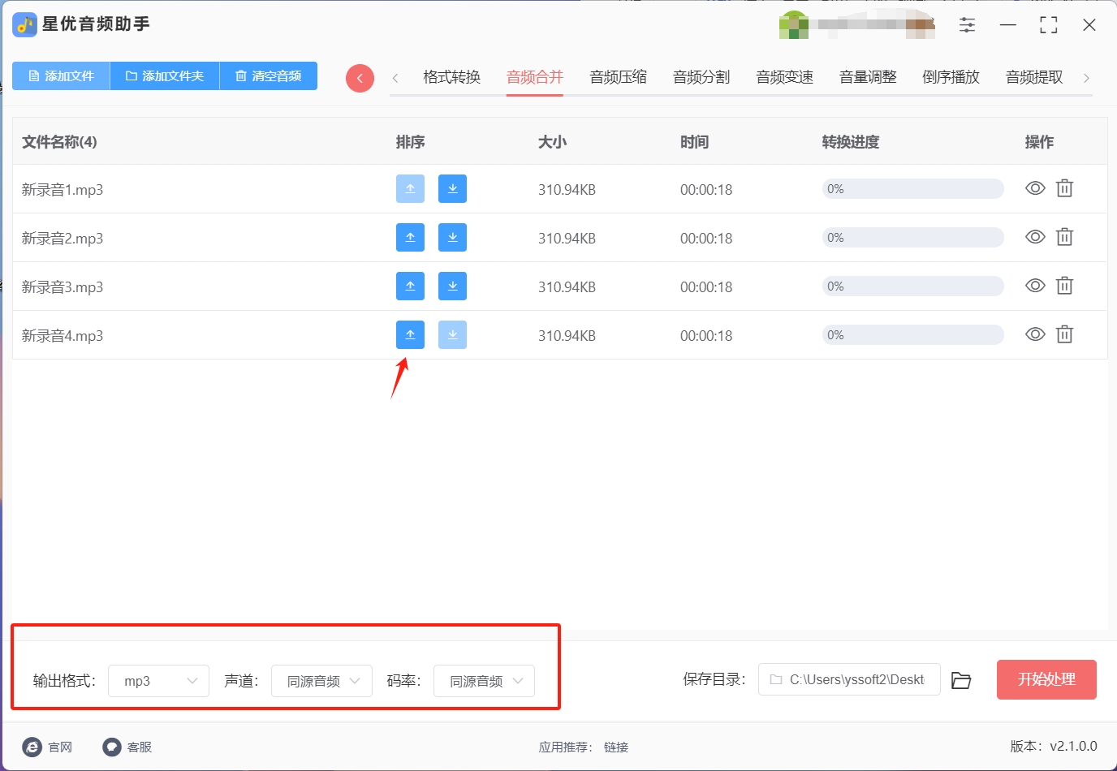
Task: Select file name 新录音4.mp3
Action: [x=63, y=336]
